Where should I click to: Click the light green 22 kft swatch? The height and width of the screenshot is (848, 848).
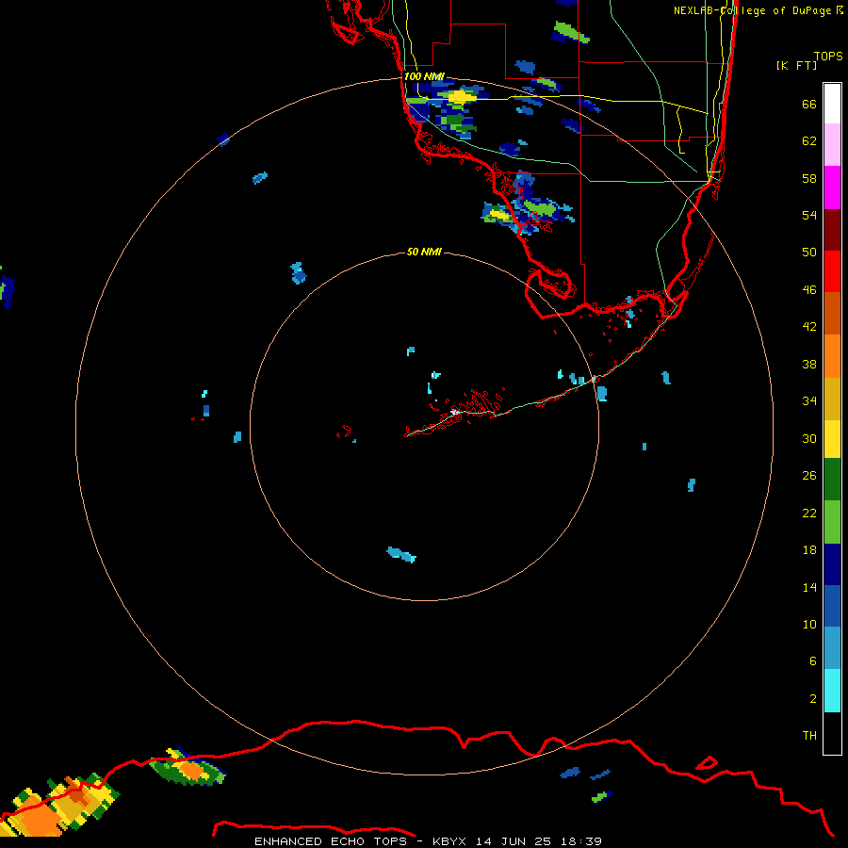point(832,522)
